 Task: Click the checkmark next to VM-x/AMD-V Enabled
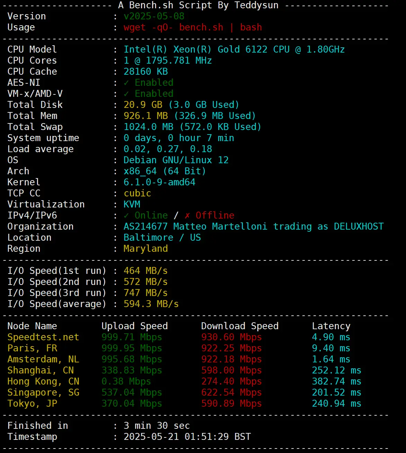(x=126, y=94)
